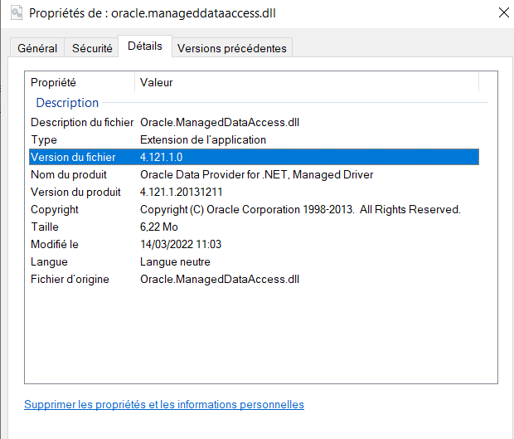Click the Propriété column header

click(x=80, y=82)
